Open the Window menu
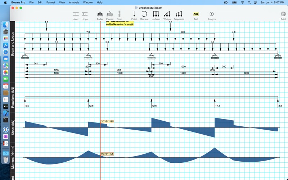288x180 pixels. coord(88,3)
